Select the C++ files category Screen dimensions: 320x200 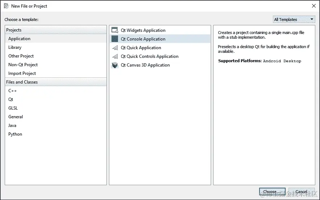[56, 91]
